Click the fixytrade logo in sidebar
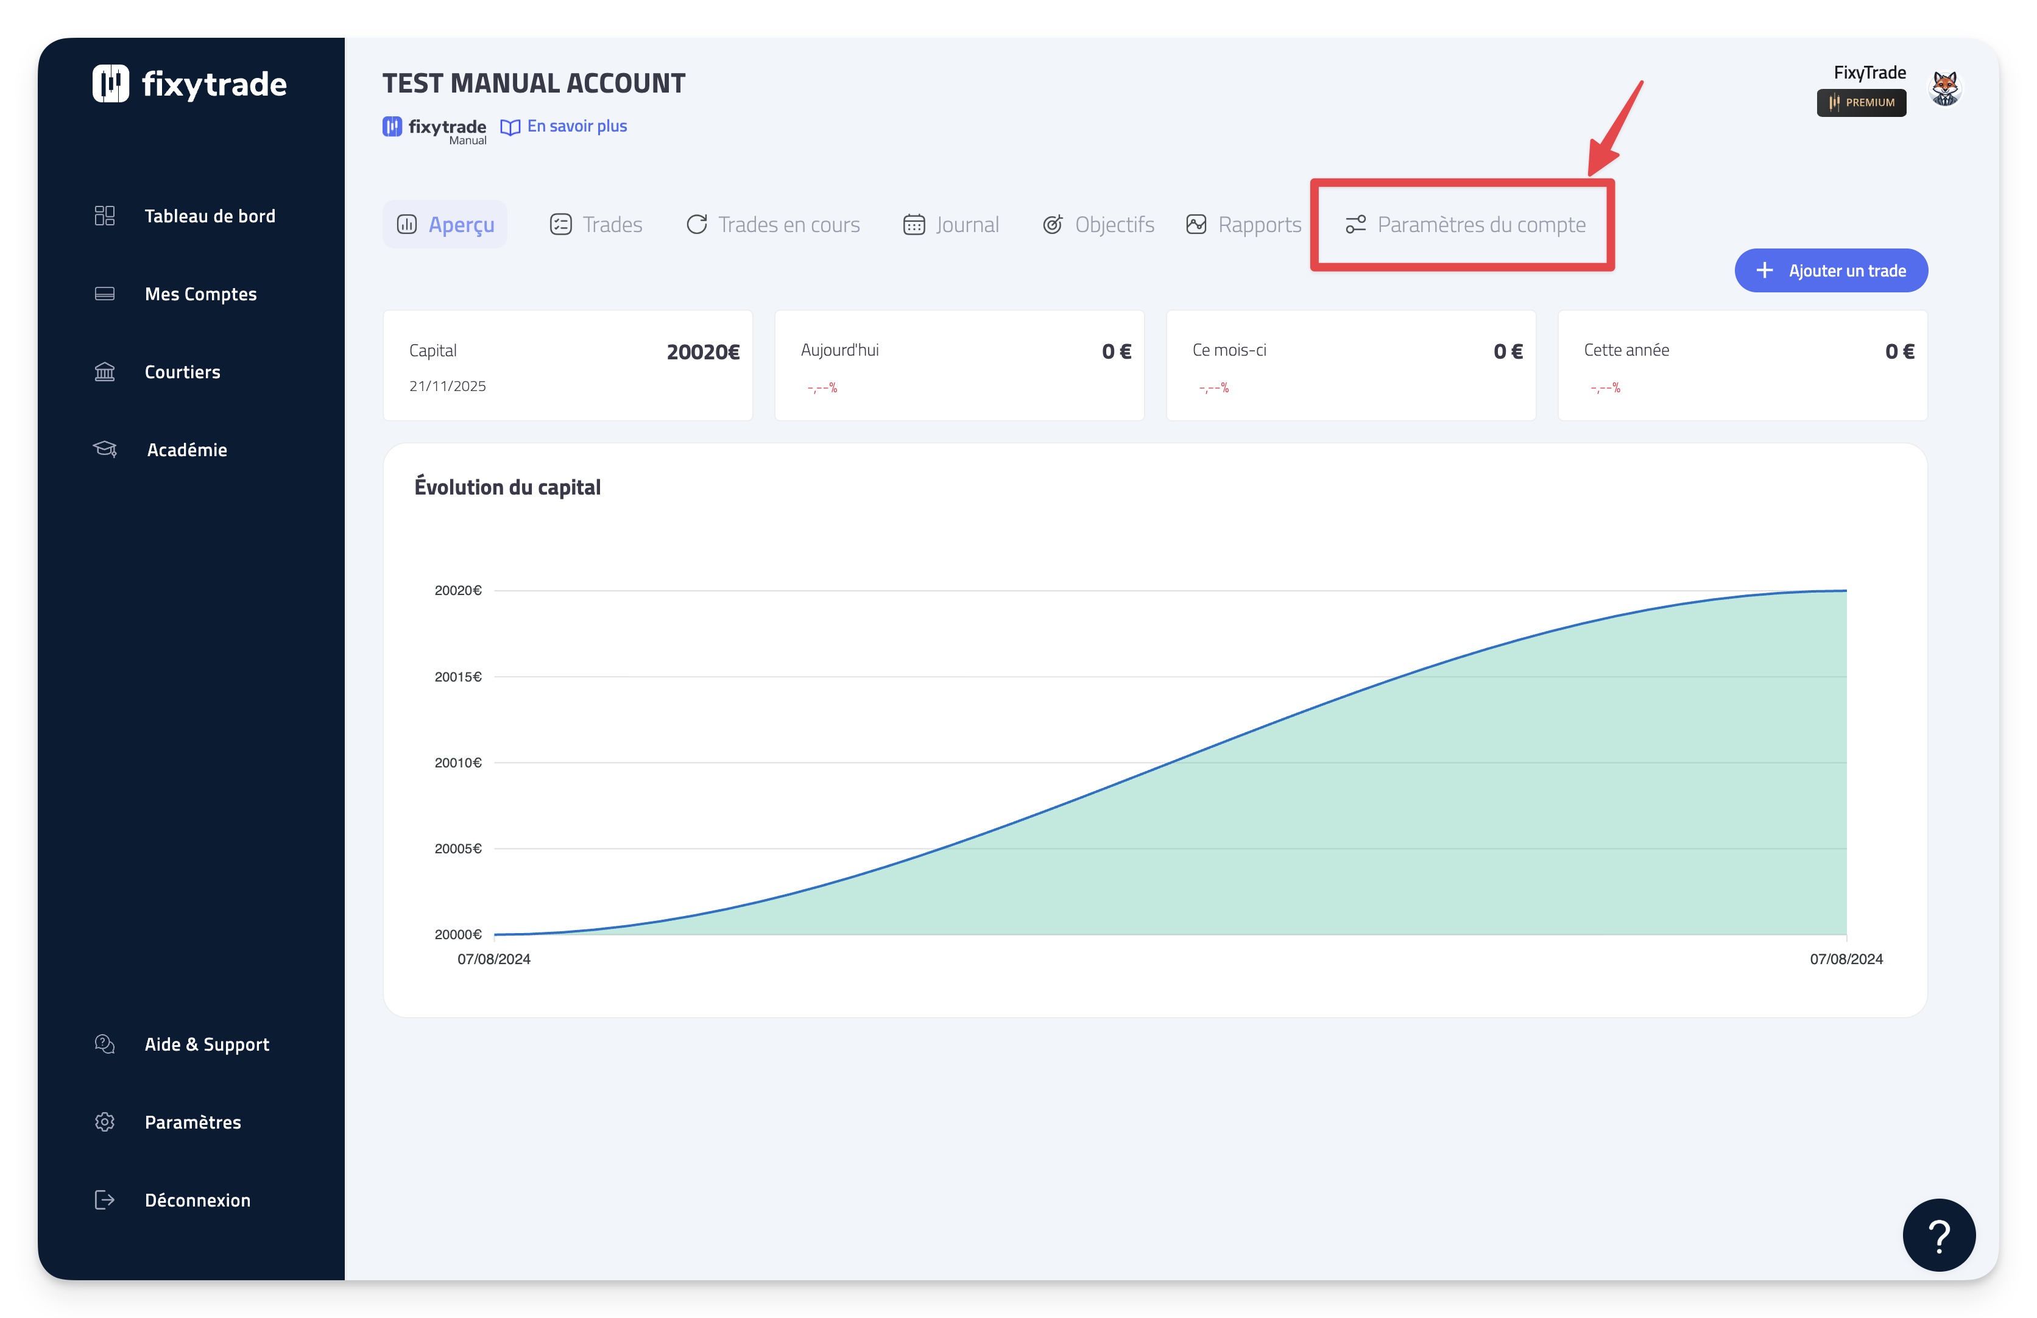This screenshot has width=2037, height=1318. pyautogui.click(x=189, y=84)
